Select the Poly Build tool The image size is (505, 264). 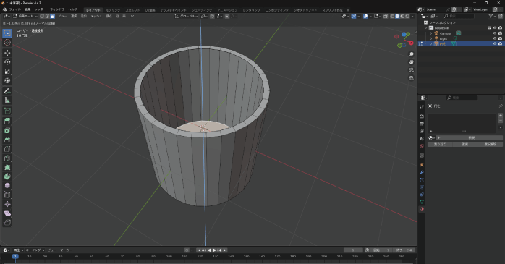(7, 167)
